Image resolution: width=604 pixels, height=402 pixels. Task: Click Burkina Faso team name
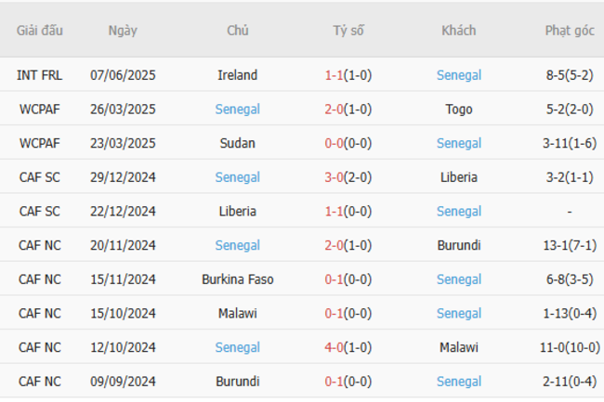[x=237, y=279]
